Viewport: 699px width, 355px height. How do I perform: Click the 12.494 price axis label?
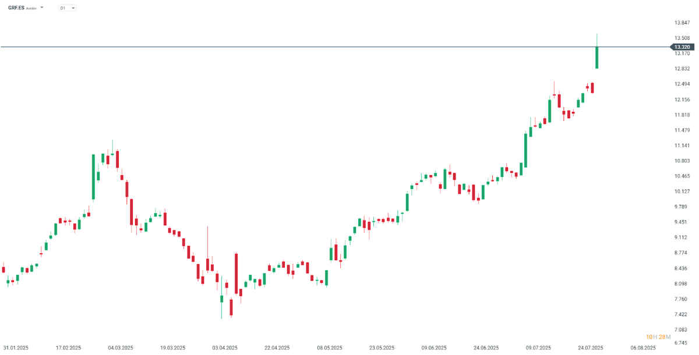click(682, 84)
